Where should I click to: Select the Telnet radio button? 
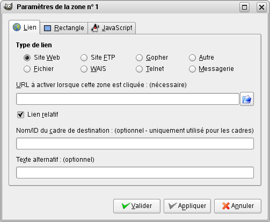139,69
